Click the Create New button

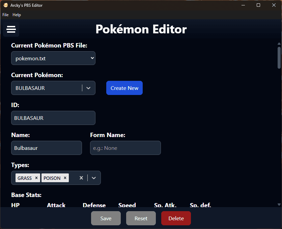click(124, 88)
